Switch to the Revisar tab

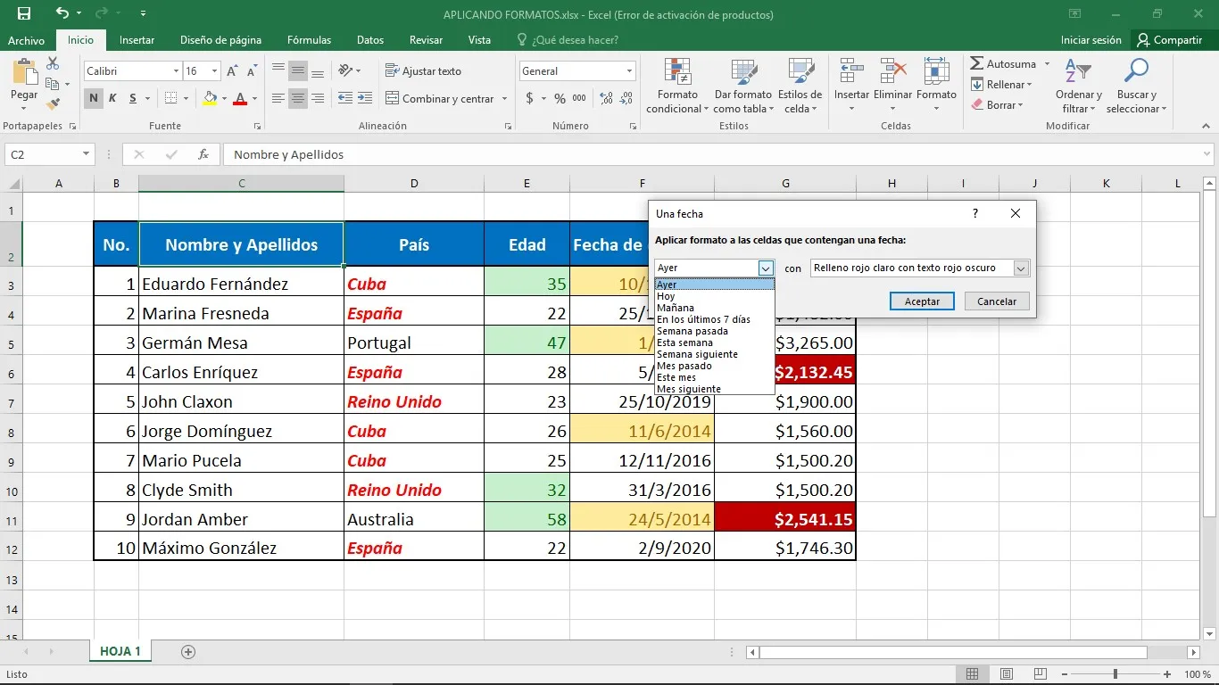click(426, 40)
